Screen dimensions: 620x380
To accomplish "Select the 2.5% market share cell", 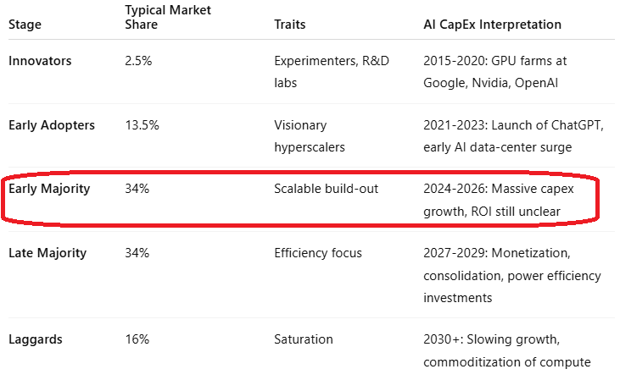I will click(138, 62).
